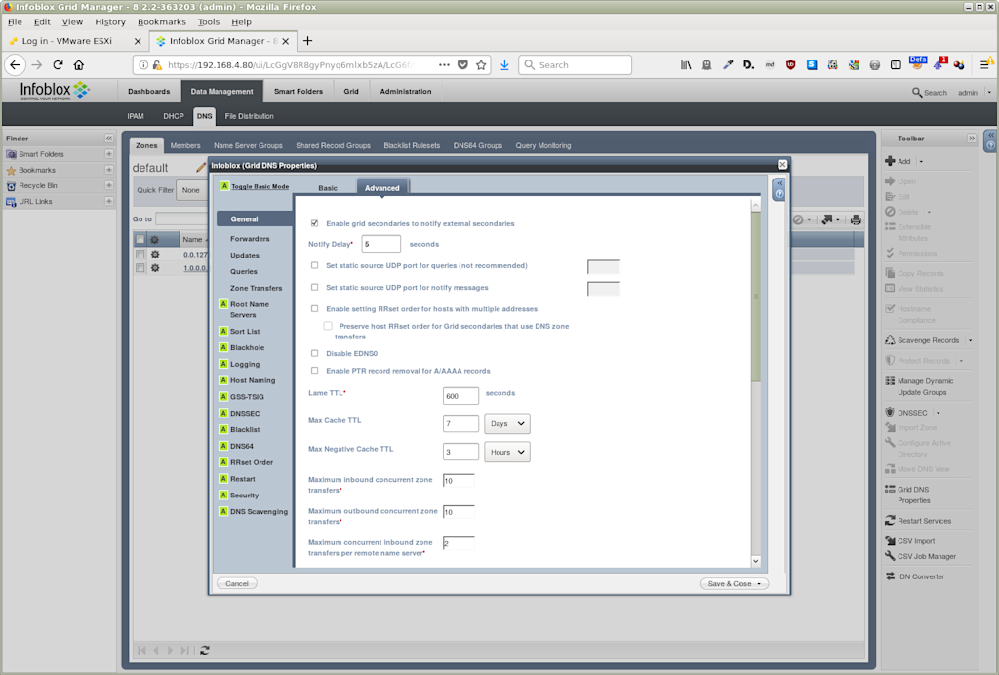
Task: Click the pencil edit icon next to default
Action: coord(201,168)
